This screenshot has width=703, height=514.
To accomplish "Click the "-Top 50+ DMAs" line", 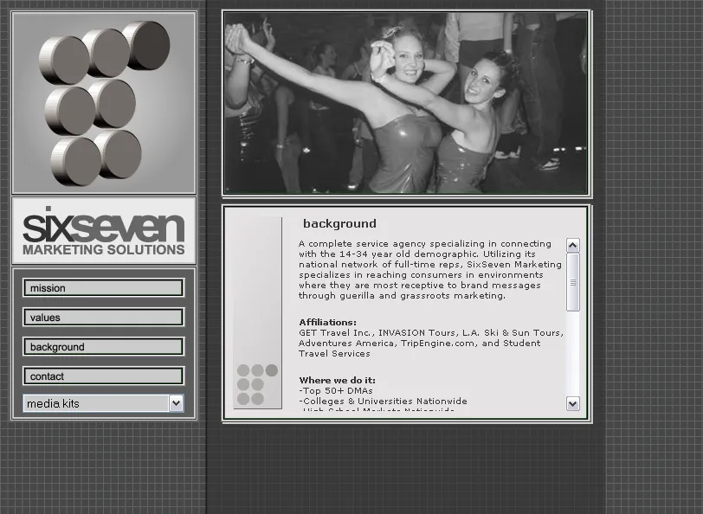I will point(336,391).
